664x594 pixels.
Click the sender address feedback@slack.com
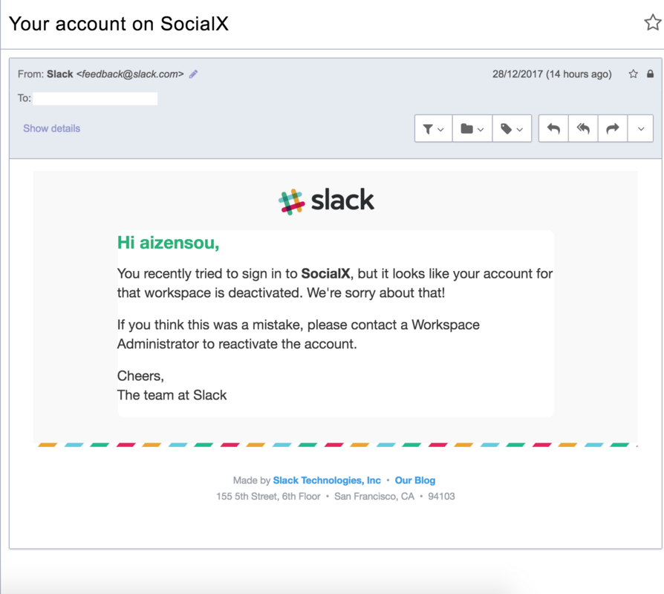[130, 74]
